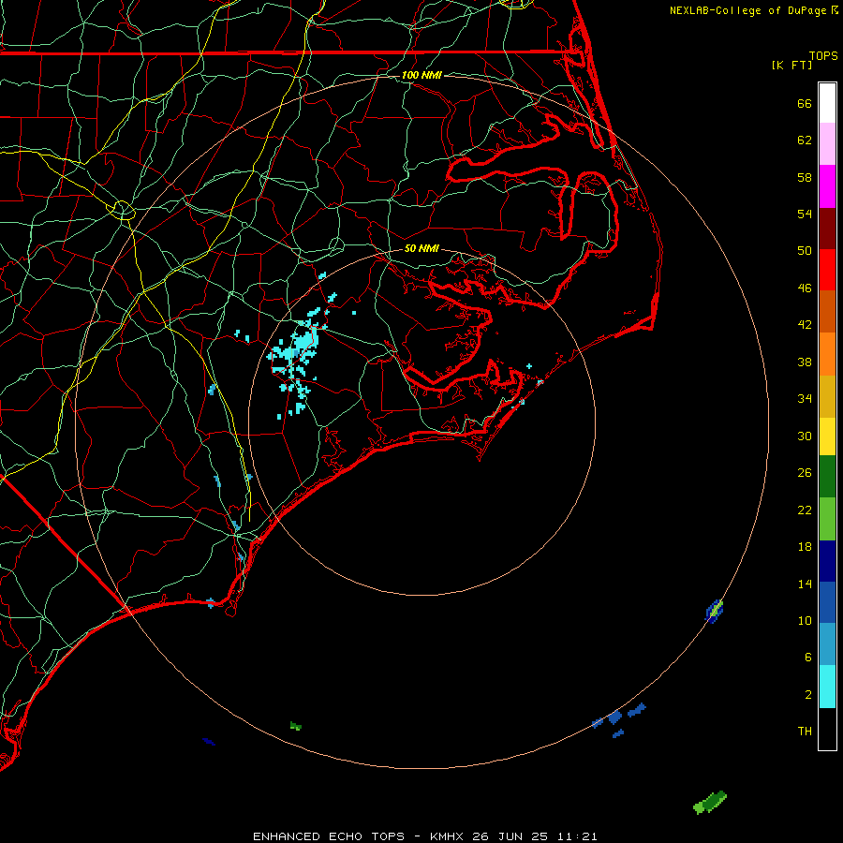
Task: Click the '[K FT]' units label
Action: click(x=791, y=65)
